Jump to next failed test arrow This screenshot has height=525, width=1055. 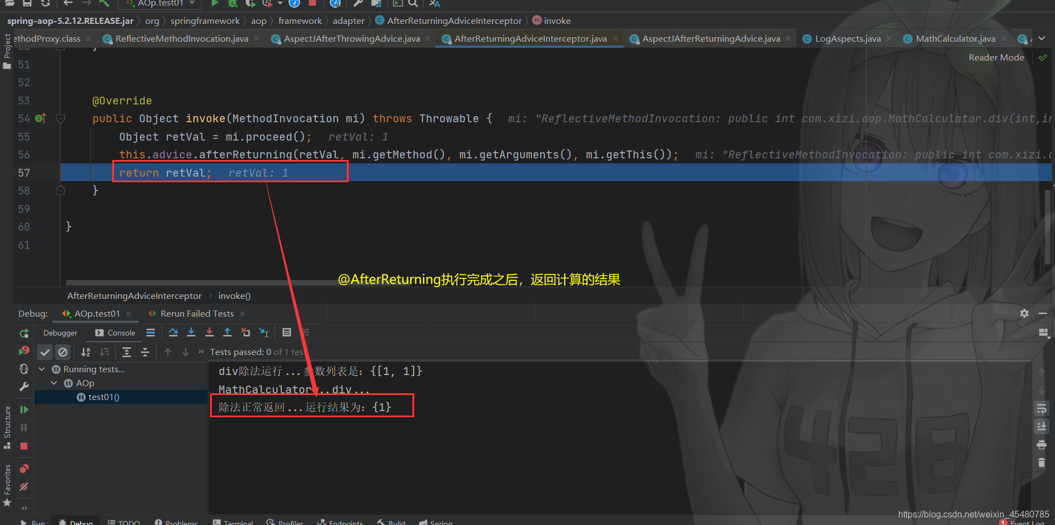tap(186, 352)
